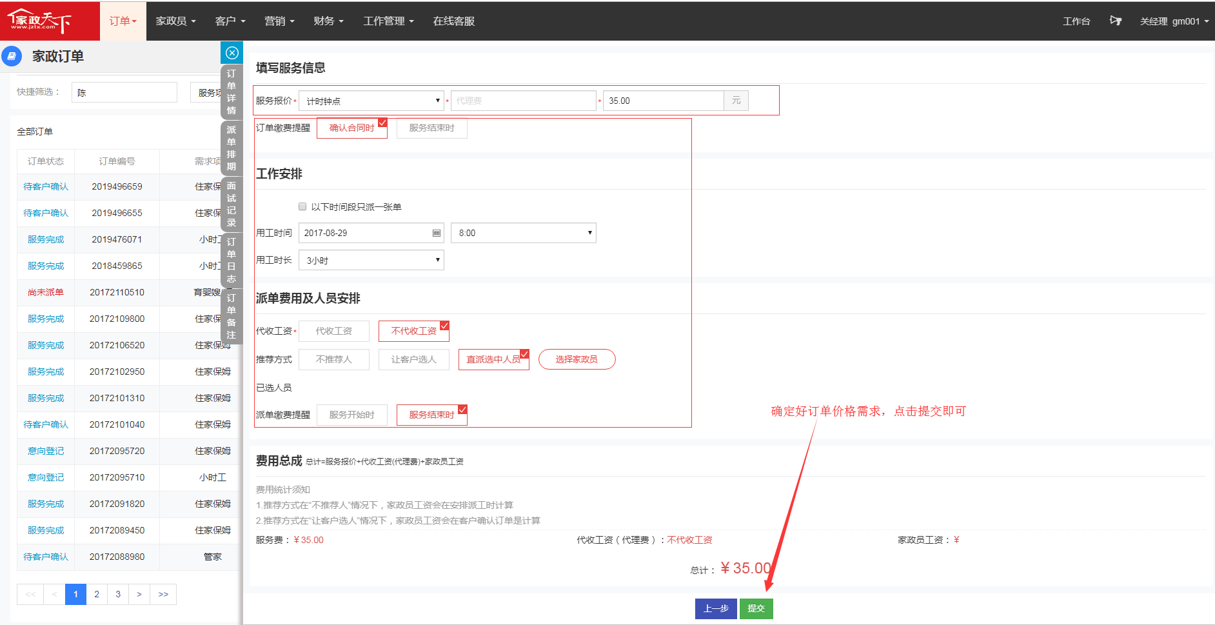Open order 2019476071 status 服务完成
Image resolution: width=1215 pixels, height=625 pixels.
(x=46, y=239)
